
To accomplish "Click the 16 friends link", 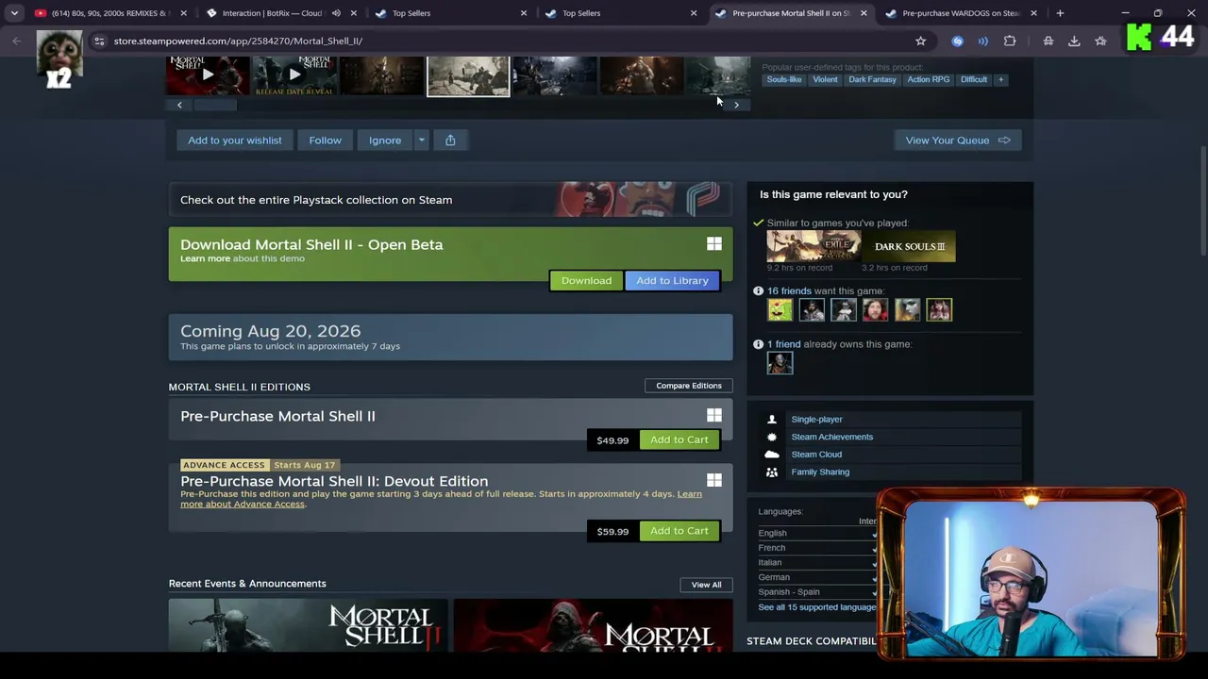I will click(x=789, y=291).
